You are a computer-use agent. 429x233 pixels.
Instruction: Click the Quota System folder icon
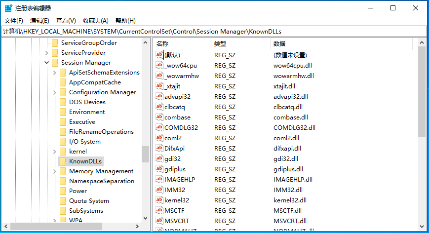63,201
